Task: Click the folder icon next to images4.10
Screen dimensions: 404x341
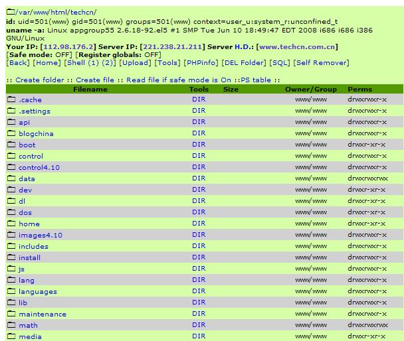Action: point(11,235)
